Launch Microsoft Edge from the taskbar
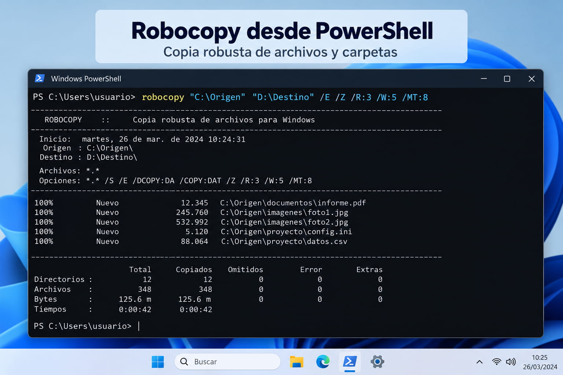The image size is (563, 375). coord(323,362)
